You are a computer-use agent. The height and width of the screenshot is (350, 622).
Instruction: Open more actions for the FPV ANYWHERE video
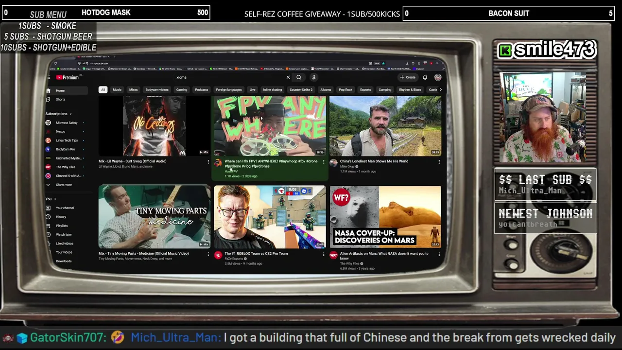coord(324,162)
